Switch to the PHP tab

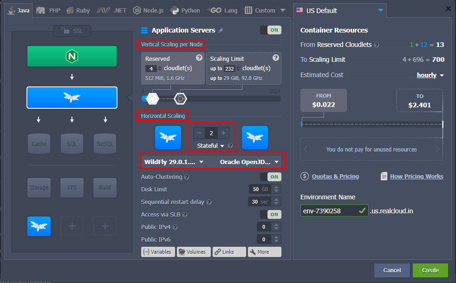50,10
